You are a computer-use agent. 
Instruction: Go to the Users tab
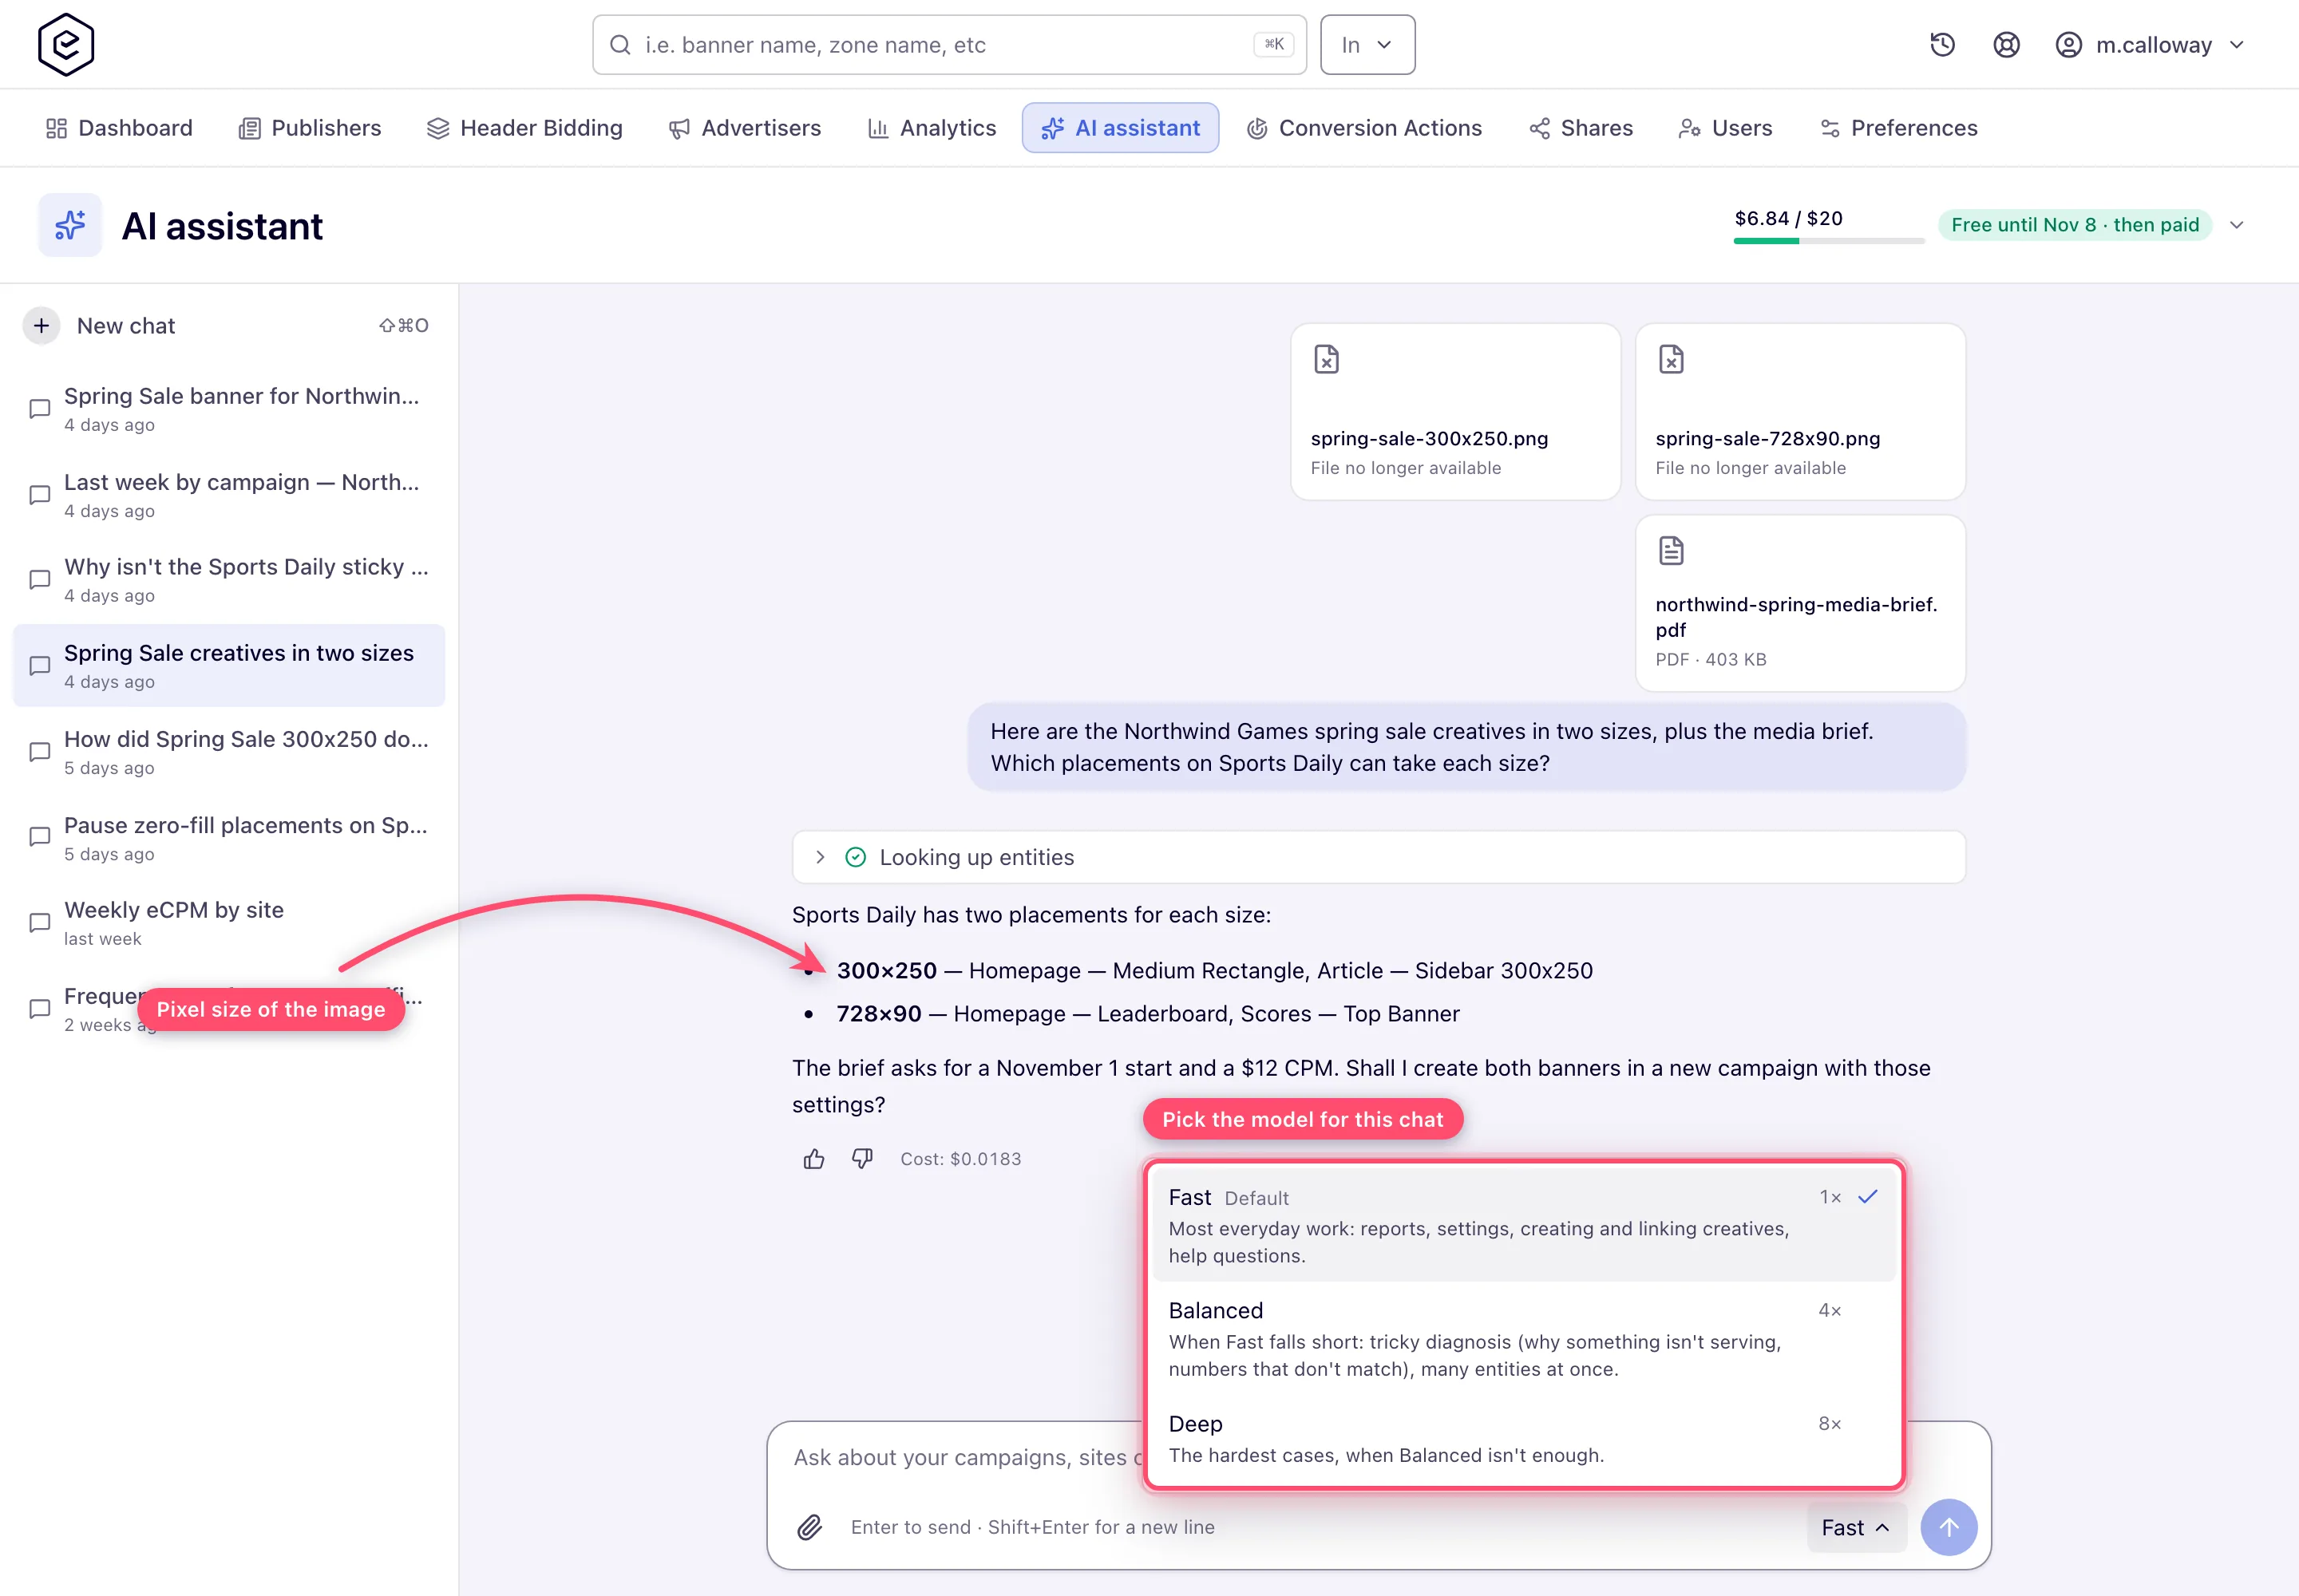[x=1726, y=128]
